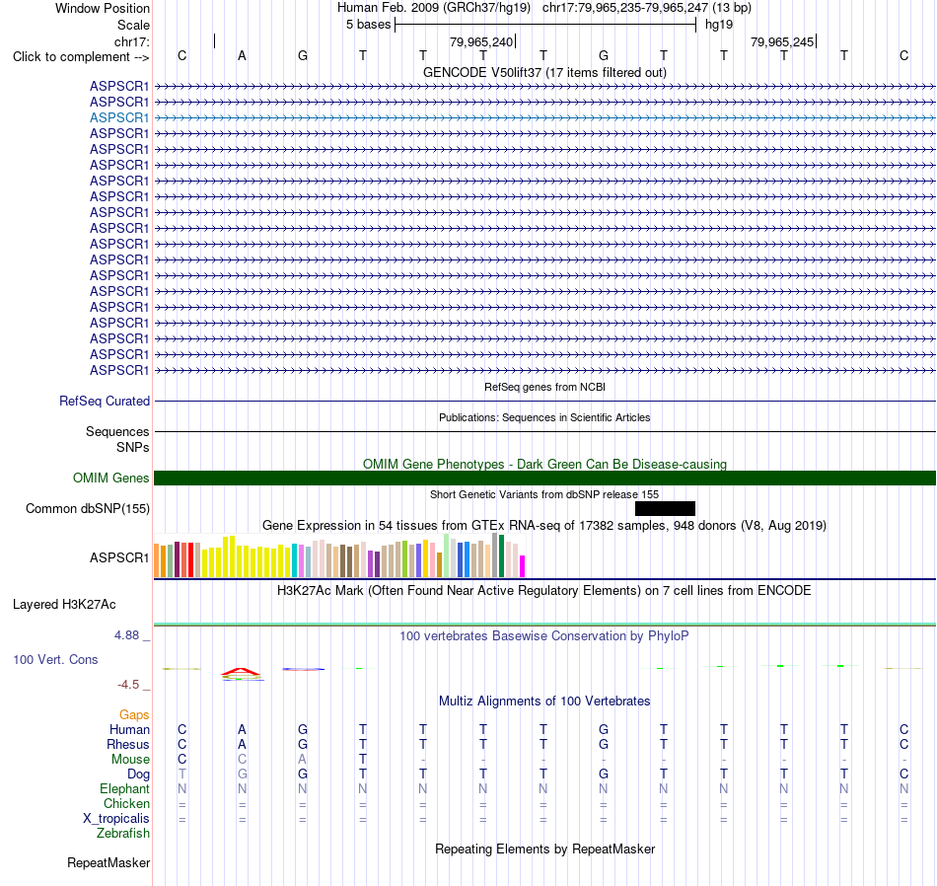Click the orange Gaps label
This screenshot has width=937, height=886.
pos(134,715)
